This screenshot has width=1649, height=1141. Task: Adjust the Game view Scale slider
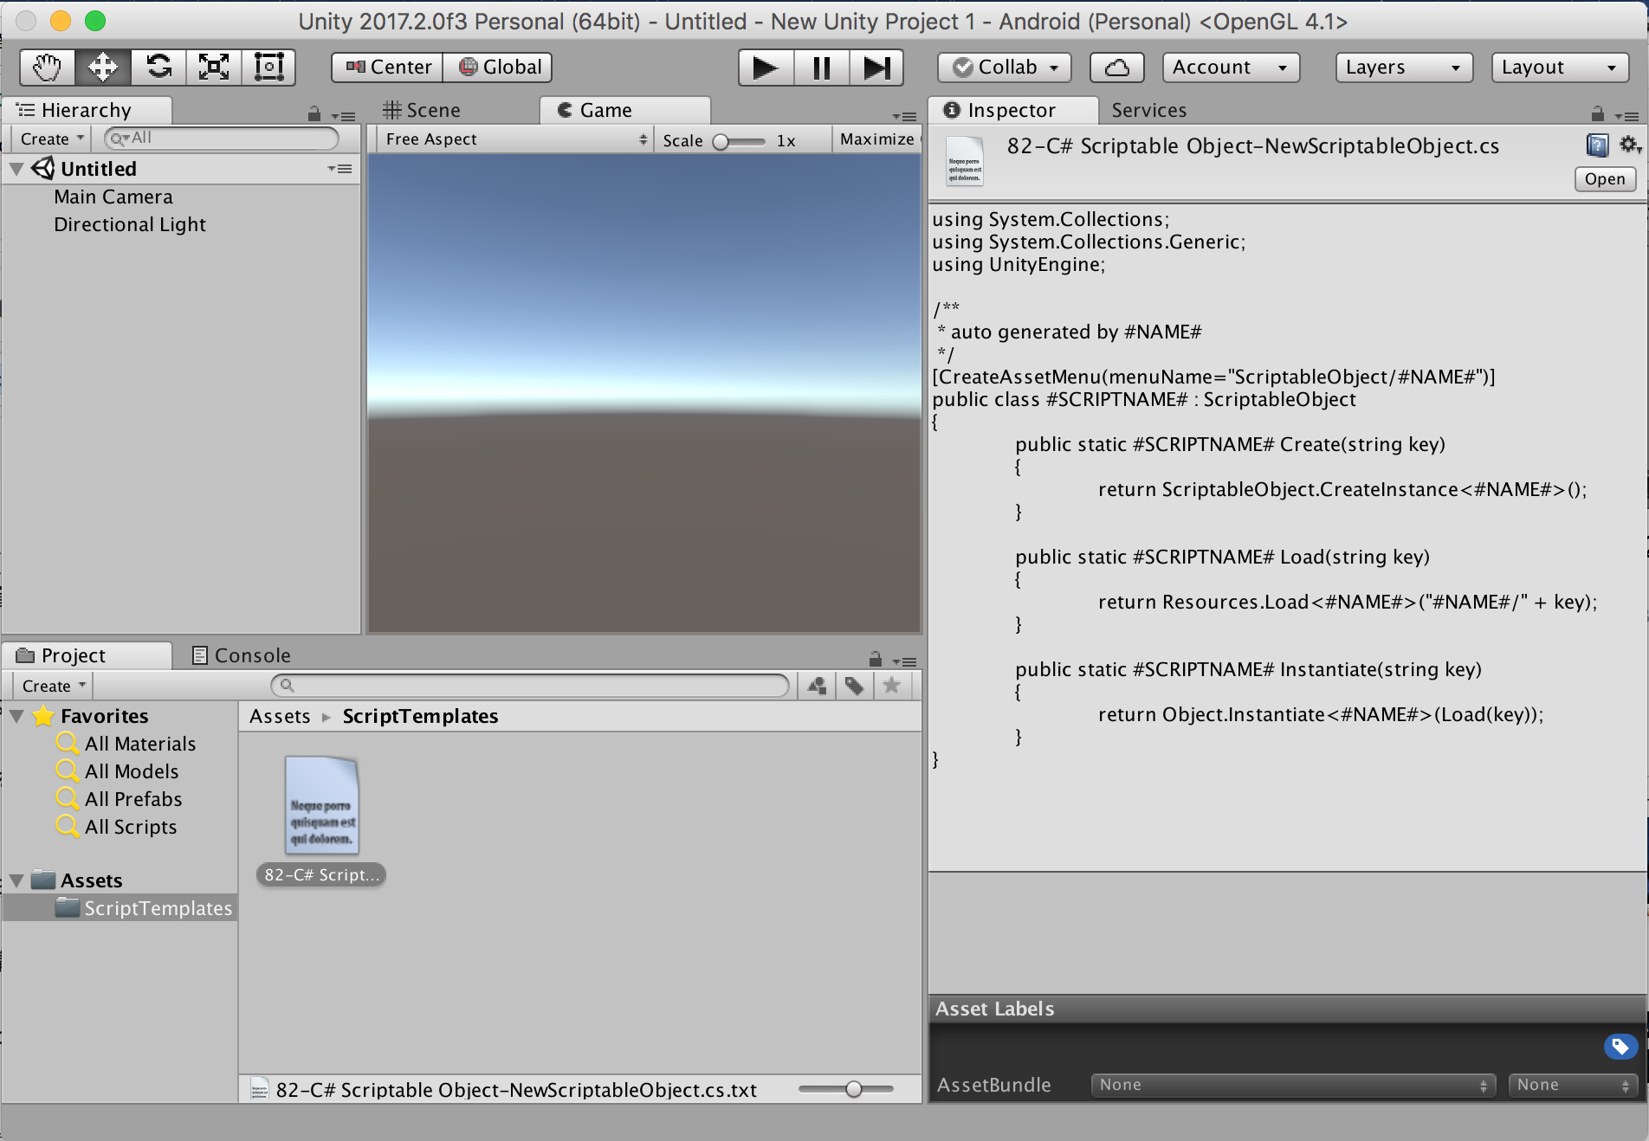(739, 141)
